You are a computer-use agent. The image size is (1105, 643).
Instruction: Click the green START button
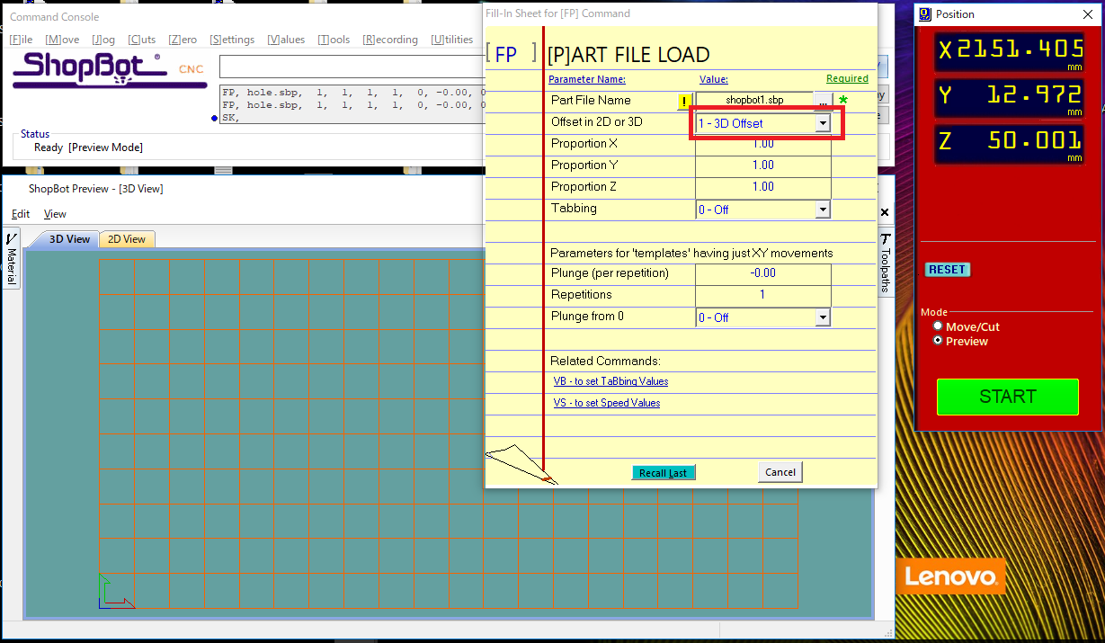[x=1008, y=397]
